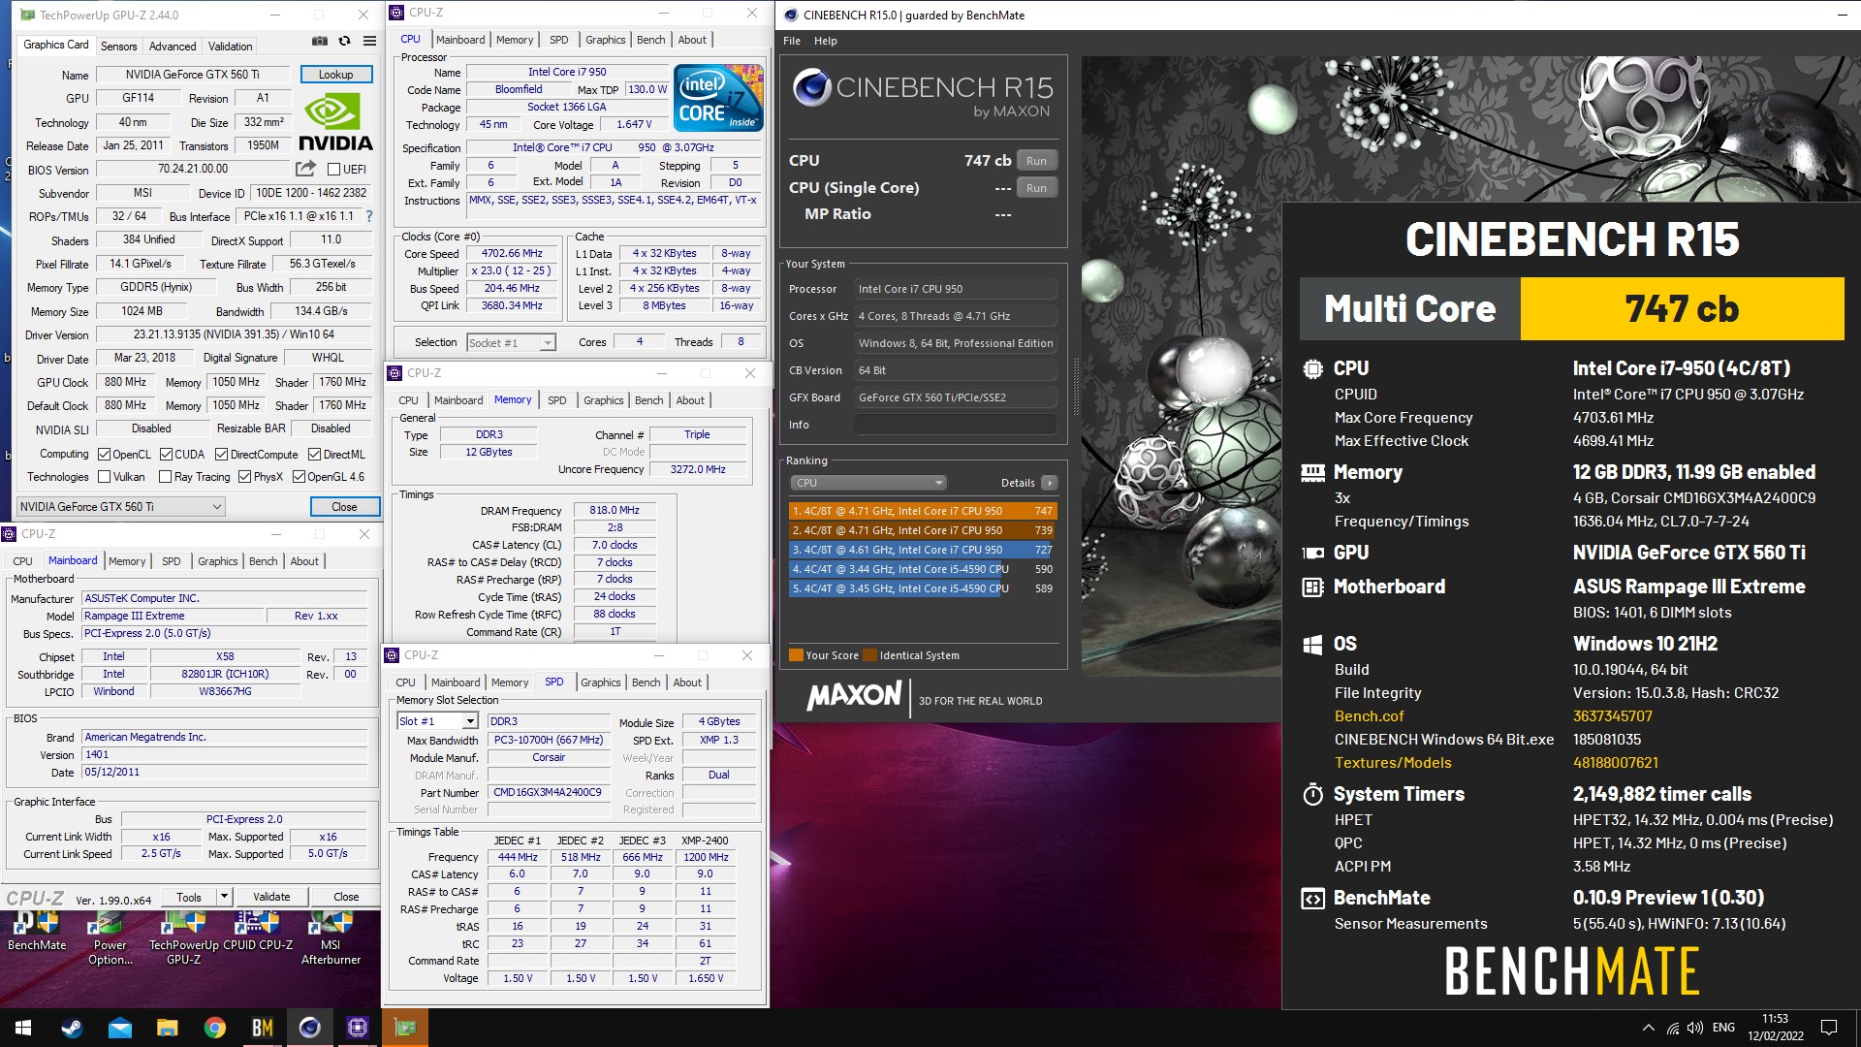Switch to the Validation tab in GPU-Z
The width and height of the screenshot is (1861, 1047).
(230, 46)
